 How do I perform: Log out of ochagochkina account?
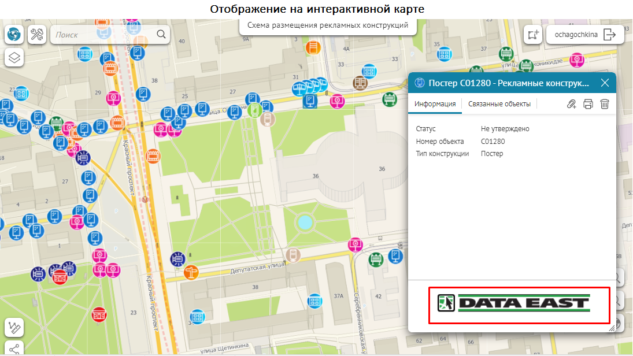(x=610, y=35)
